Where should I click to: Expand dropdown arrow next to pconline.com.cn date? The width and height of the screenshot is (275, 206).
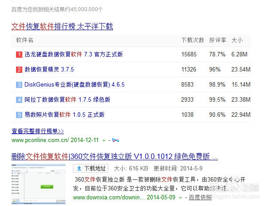[104, 140]
